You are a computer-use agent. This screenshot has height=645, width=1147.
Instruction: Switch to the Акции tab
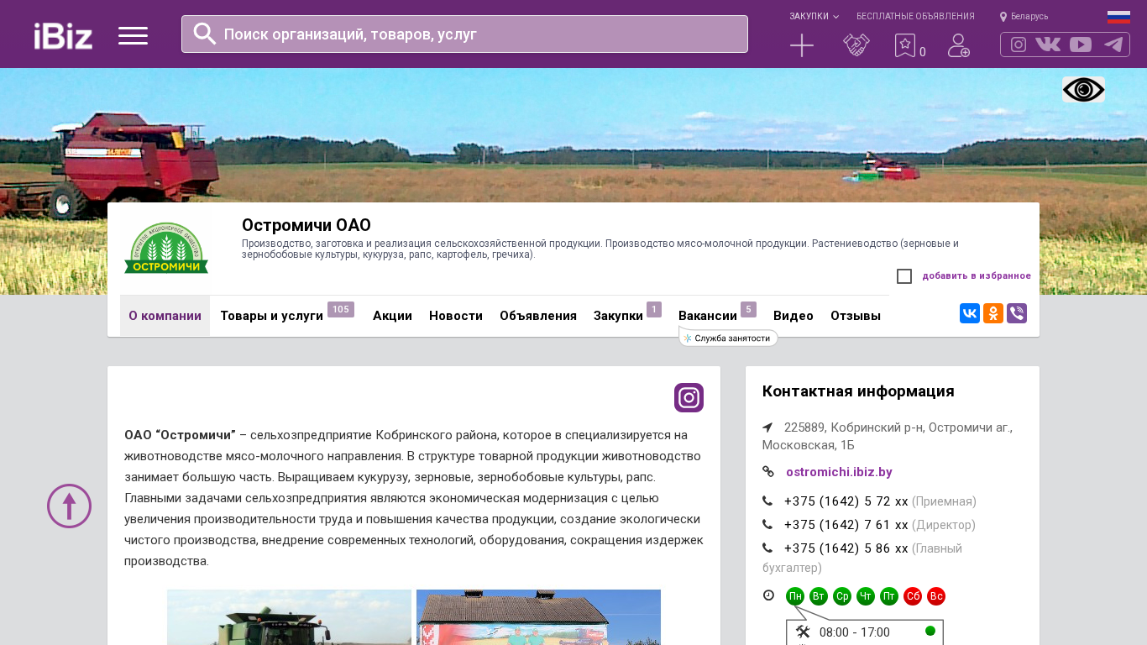pos(392,316)
